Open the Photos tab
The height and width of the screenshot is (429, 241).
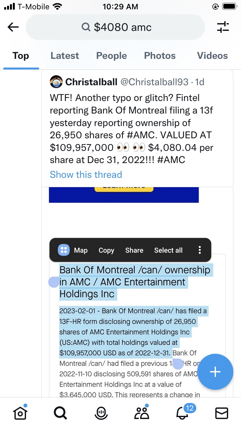(160, 56)
